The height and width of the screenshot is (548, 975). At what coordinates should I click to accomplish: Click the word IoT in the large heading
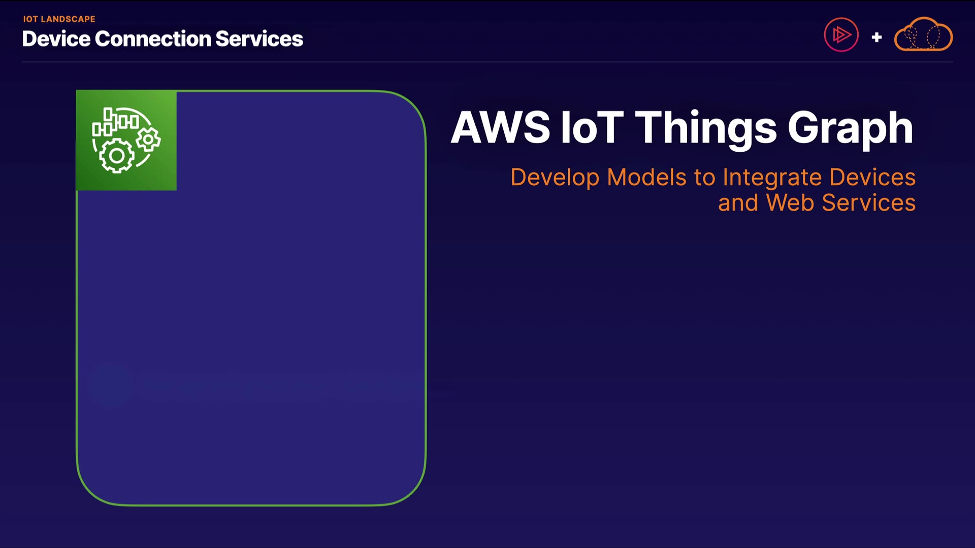pos(592,127)
